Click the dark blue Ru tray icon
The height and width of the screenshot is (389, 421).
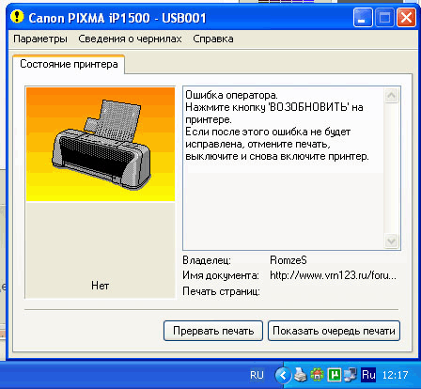point(368,375)
